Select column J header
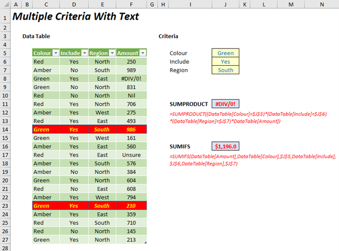 225,5
